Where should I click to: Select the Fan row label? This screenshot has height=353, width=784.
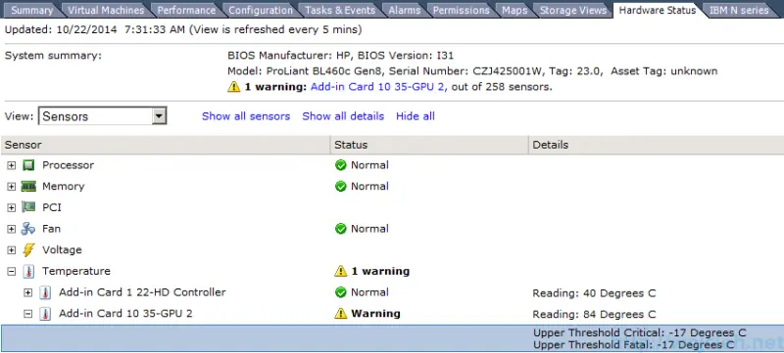[51, 229]
